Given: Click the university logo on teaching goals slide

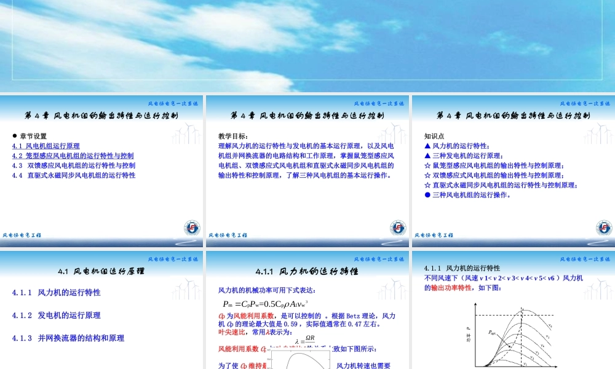Looking at the screenshot, I should [397, 227].
